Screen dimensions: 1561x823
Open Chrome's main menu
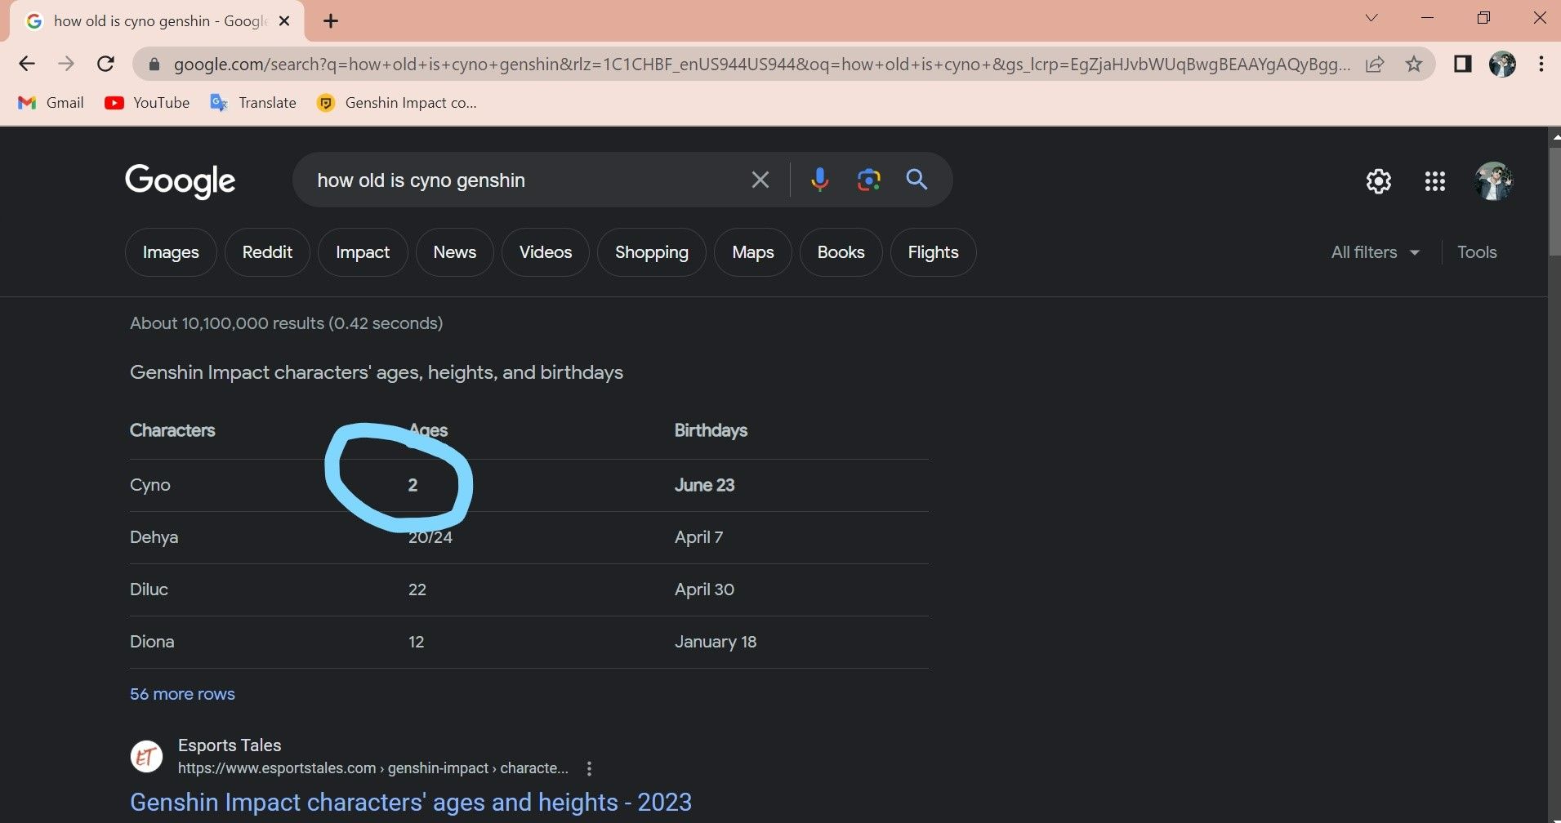pos(1541,64)
